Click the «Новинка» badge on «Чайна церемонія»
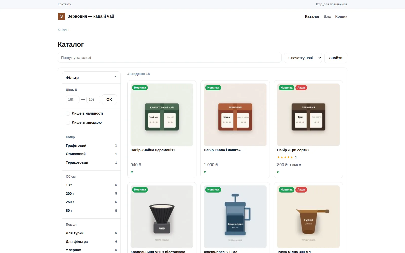 [140, 88]
